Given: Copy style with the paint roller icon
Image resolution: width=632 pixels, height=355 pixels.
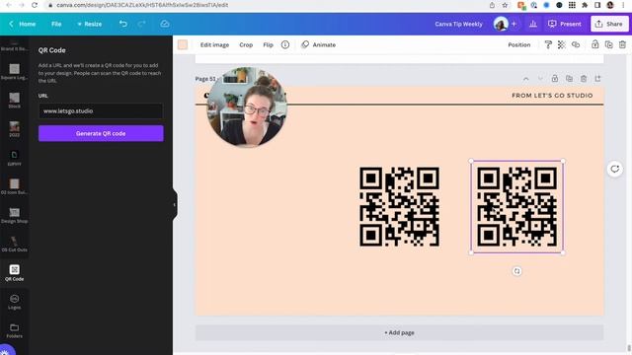Looking at the screenshot, I should click(548, 44).
